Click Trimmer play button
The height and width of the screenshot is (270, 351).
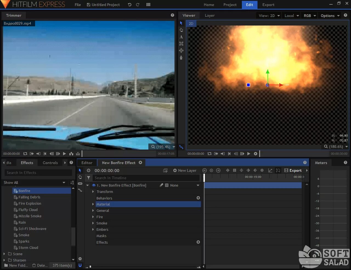[64, 154]
